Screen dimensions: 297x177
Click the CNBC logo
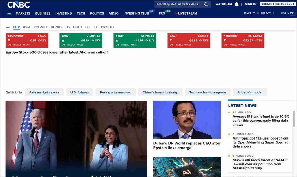[19, 4]
